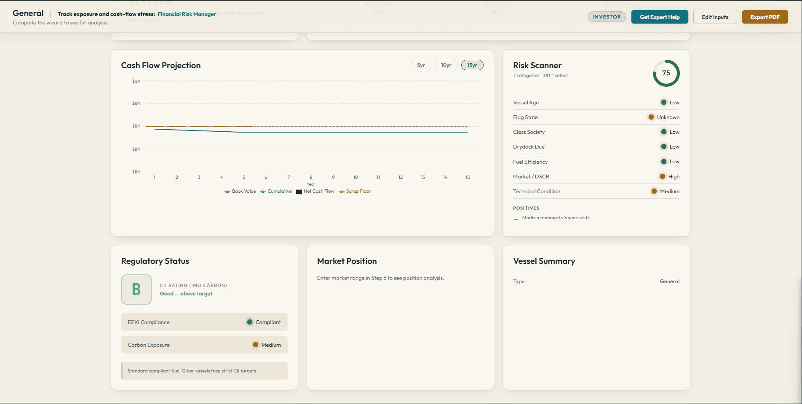Click the Vessel Age green status dot
The height and width of the screenshot is (404, 802).
pos(664,102)
